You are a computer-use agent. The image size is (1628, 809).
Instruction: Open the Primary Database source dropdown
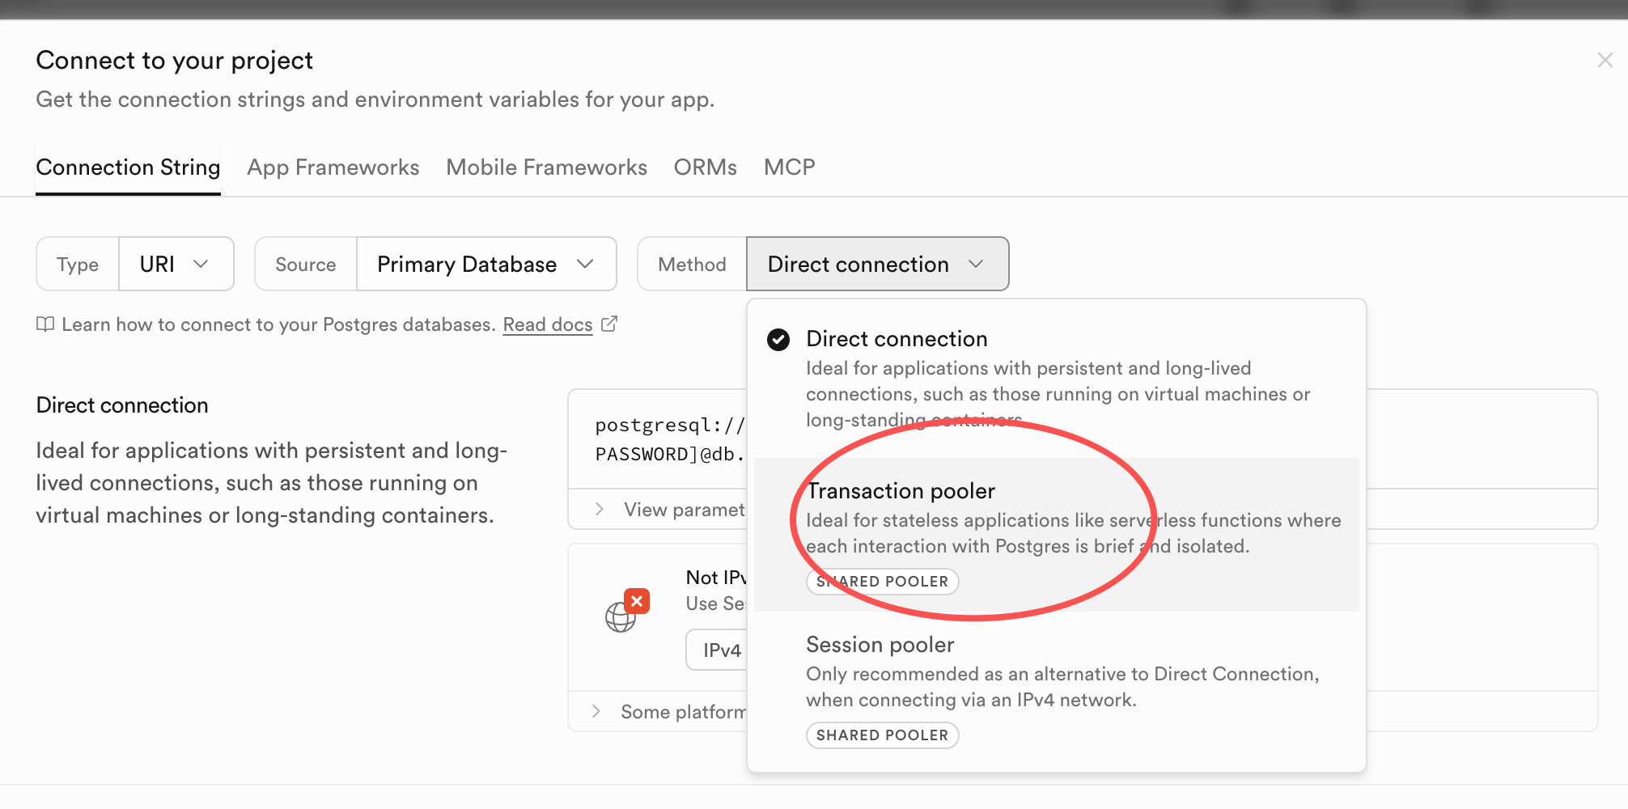(485, 265)
